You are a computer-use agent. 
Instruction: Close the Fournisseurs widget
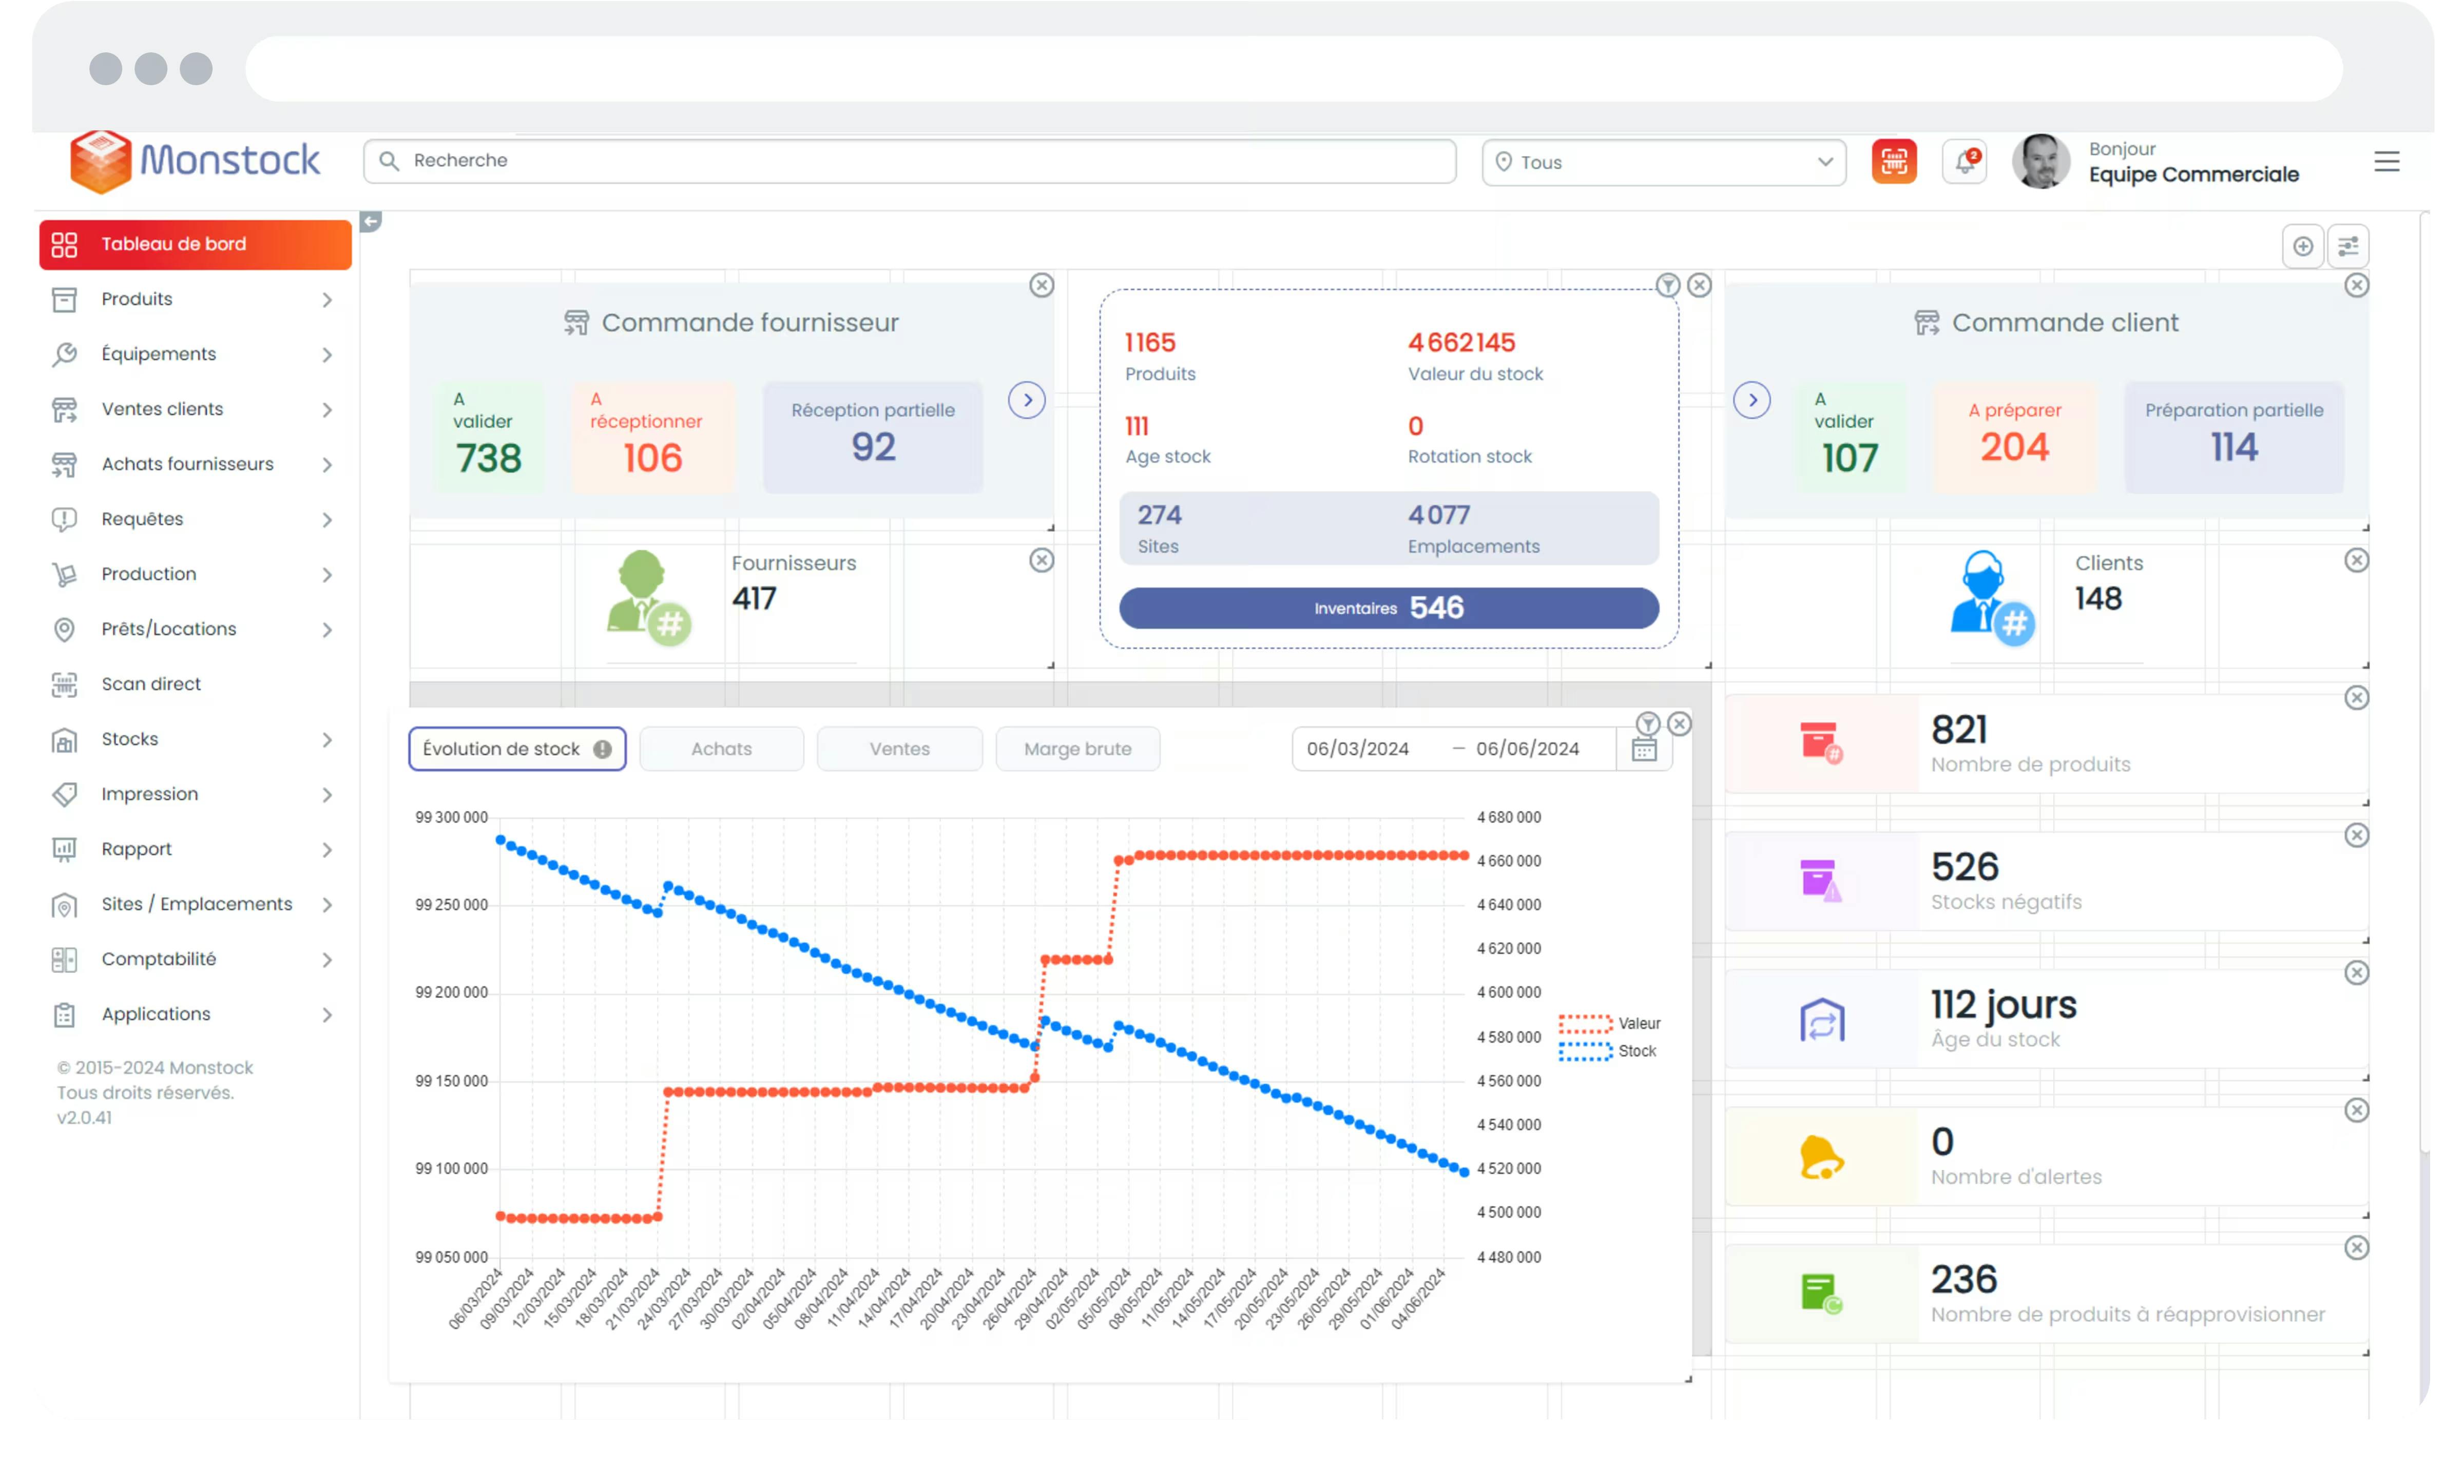click(x=1042, y=561)
